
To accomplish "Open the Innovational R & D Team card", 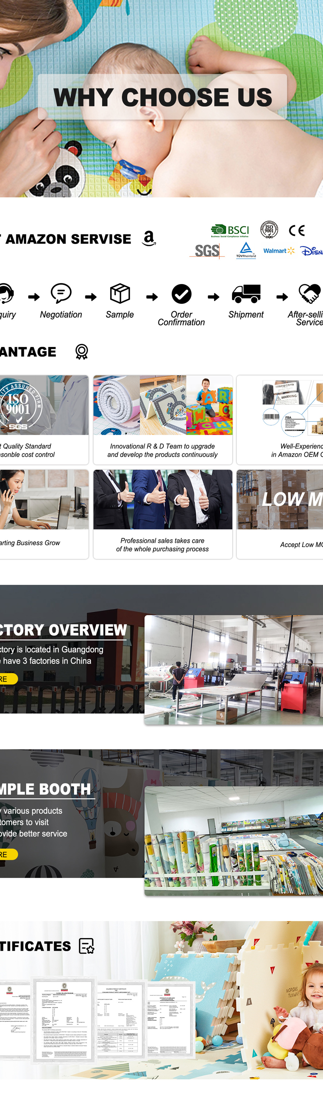I will (163, 420).
